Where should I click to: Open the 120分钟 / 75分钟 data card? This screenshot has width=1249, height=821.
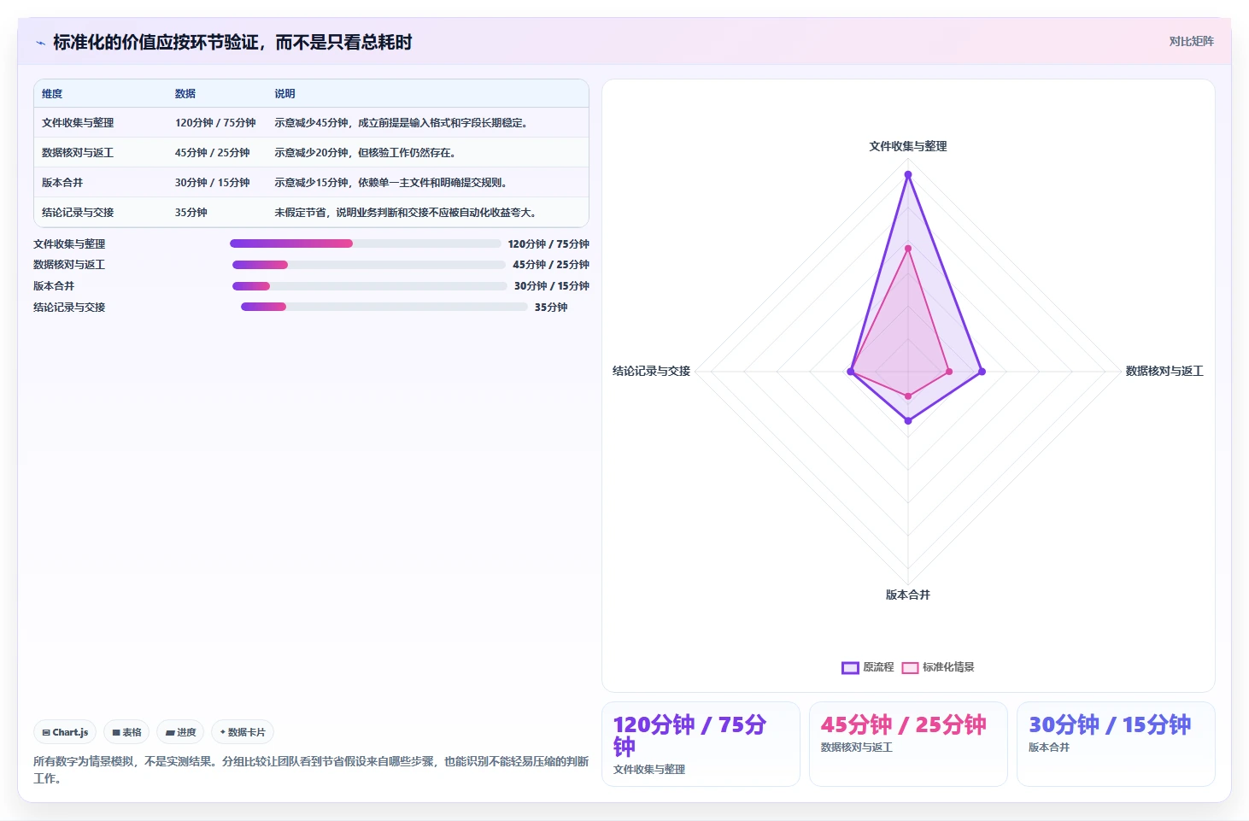(x=701, y=744)
